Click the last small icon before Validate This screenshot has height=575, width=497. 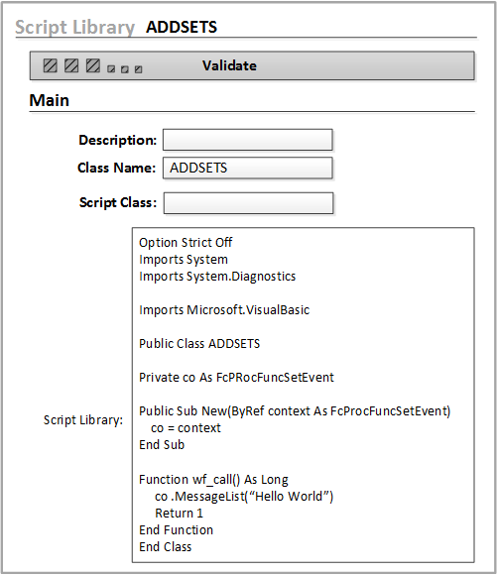point(138,69)
